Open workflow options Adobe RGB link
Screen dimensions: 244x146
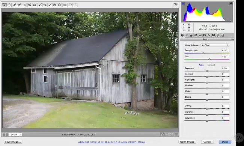111,142
